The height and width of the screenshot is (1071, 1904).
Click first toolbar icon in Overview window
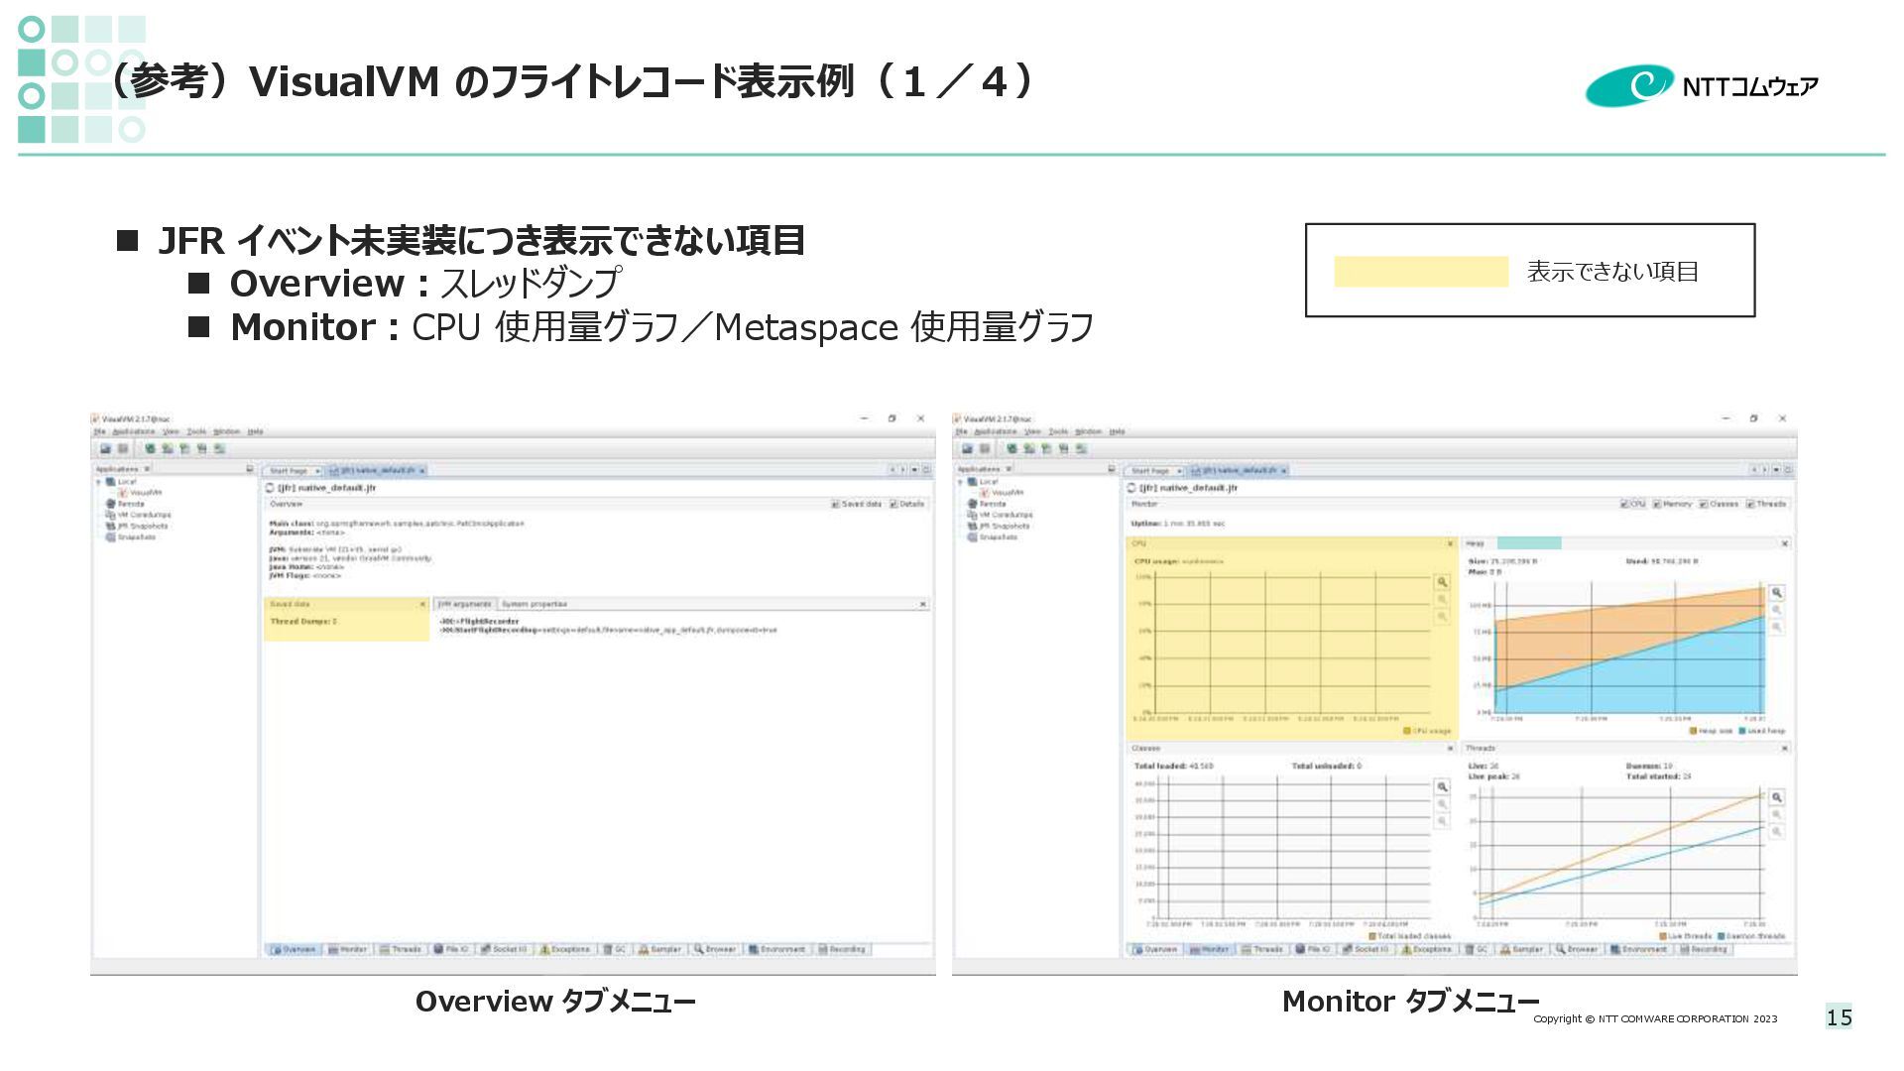pyautogui.click(x=106, y=449)
